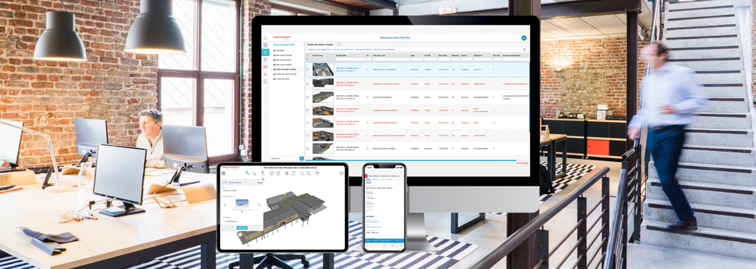Tick the checkbox of the first note row
This screenshot has height=269, width=756.
click(308, 69)
